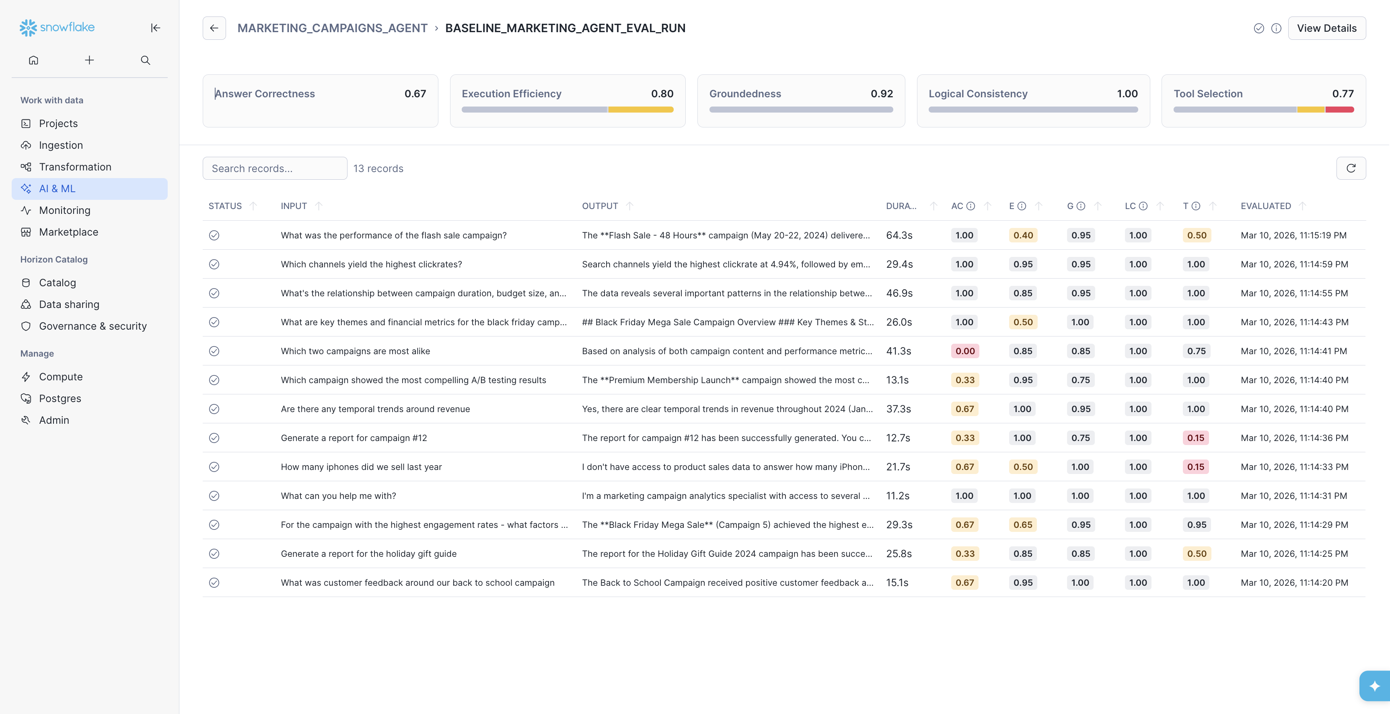Viewport: 1390px width, 714px height.
Task: Navigate to Governance & security
Action: (x=92, y=326)
